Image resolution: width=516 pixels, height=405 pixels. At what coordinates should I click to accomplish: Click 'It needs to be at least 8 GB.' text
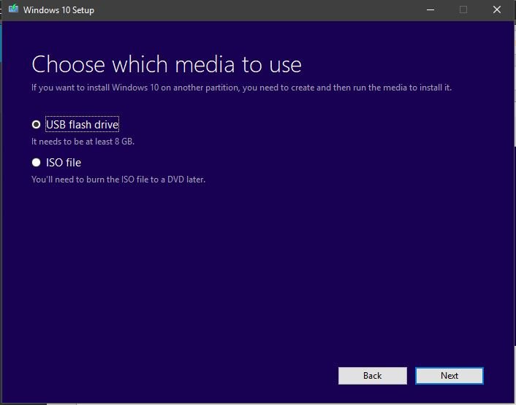pyautogui.click(x=83, y=142)
